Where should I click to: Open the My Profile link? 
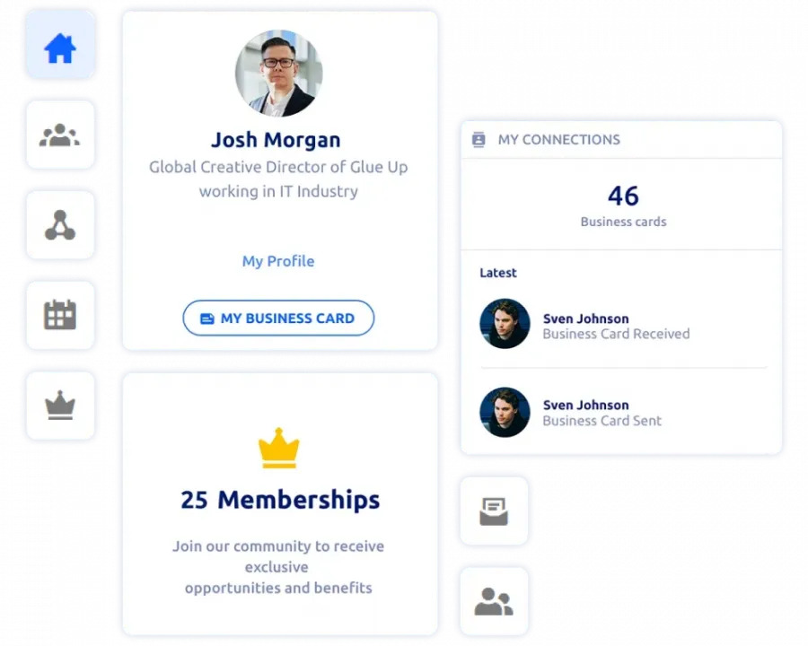pos(278,261)
